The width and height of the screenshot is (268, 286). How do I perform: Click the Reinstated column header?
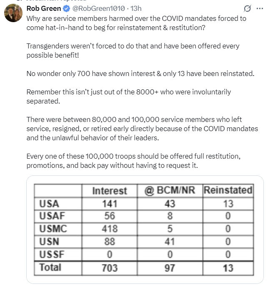click(x=228, y=190)
